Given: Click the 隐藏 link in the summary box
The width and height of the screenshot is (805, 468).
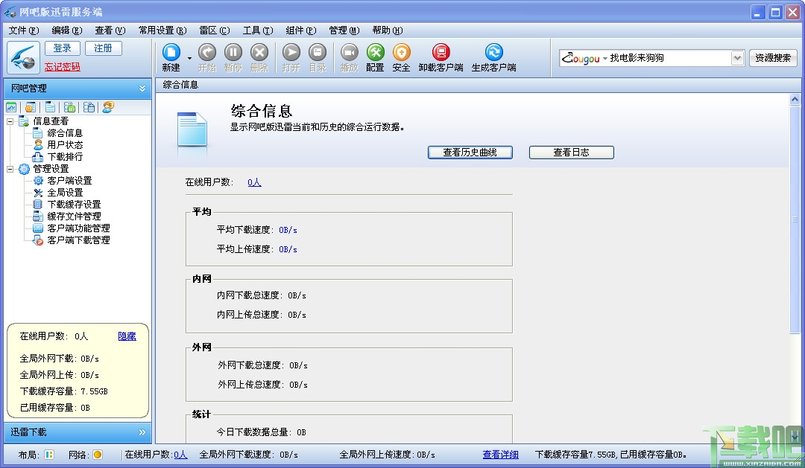Looking at the screenshot, I should [127, 336].
